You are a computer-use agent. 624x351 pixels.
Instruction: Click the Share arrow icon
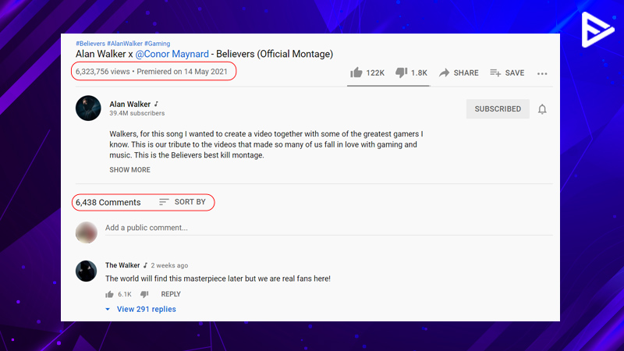coord(444,73)
